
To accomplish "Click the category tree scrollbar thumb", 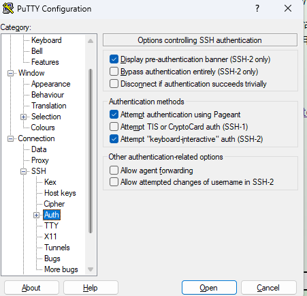I will pos(91,151).
